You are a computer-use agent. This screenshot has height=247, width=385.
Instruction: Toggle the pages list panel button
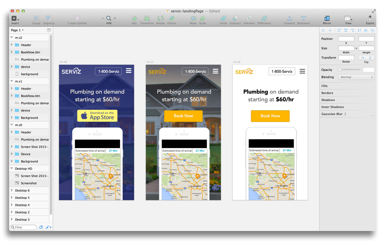click(49, 30)
